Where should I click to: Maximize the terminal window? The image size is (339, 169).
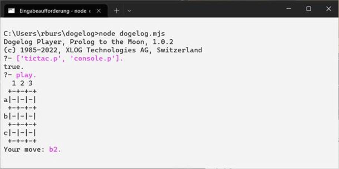pos(309,9)
